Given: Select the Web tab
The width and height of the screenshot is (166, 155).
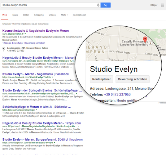Looking at the screenshot, I should tap(5, 15).
